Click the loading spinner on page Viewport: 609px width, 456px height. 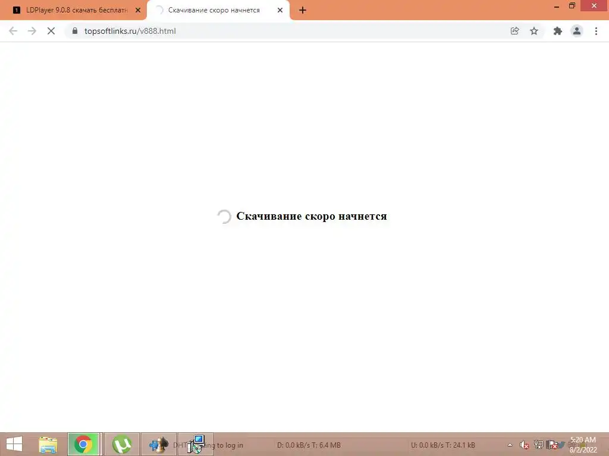click(x=224, y=216)
